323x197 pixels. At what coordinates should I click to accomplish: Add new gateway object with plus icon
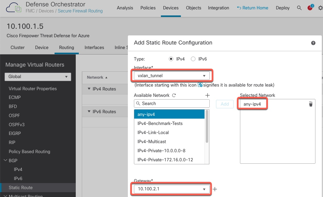click(215, 189)
